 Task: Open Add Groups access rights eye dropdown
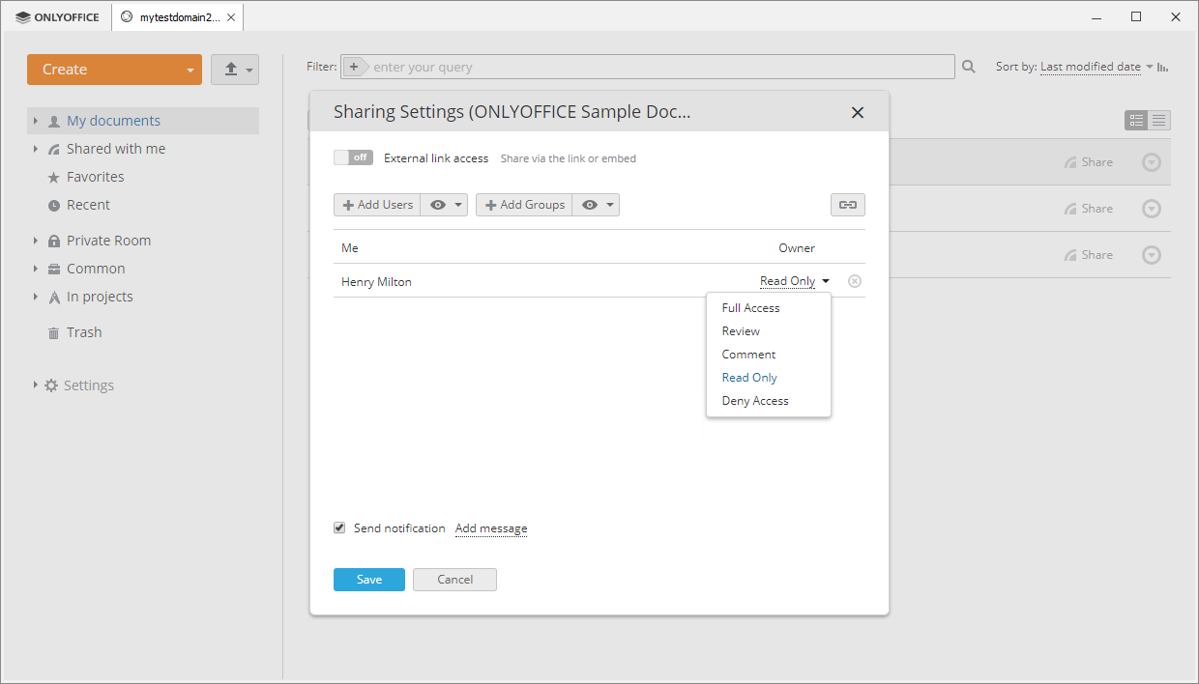[x=596, y=205]
